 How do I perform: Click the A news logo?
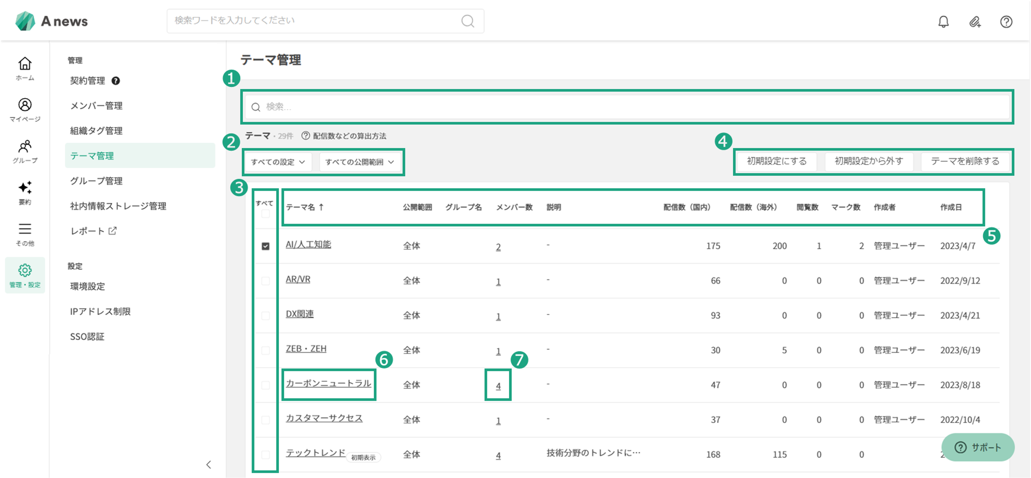[x=52, y=21]
